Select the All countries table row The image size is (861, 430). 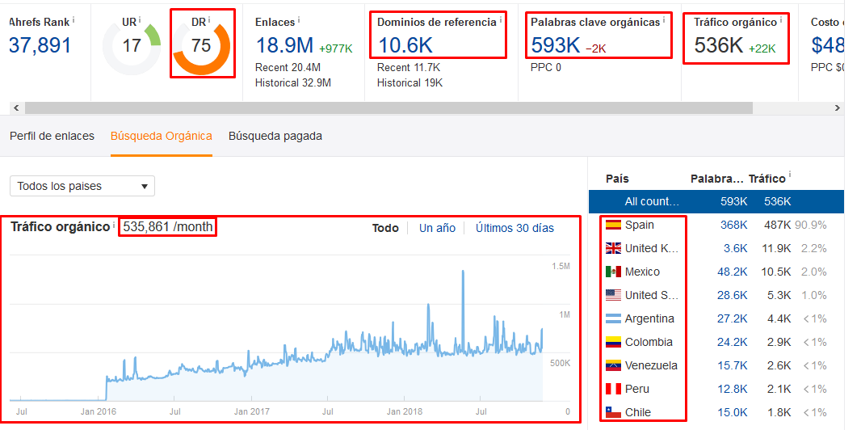716,201
